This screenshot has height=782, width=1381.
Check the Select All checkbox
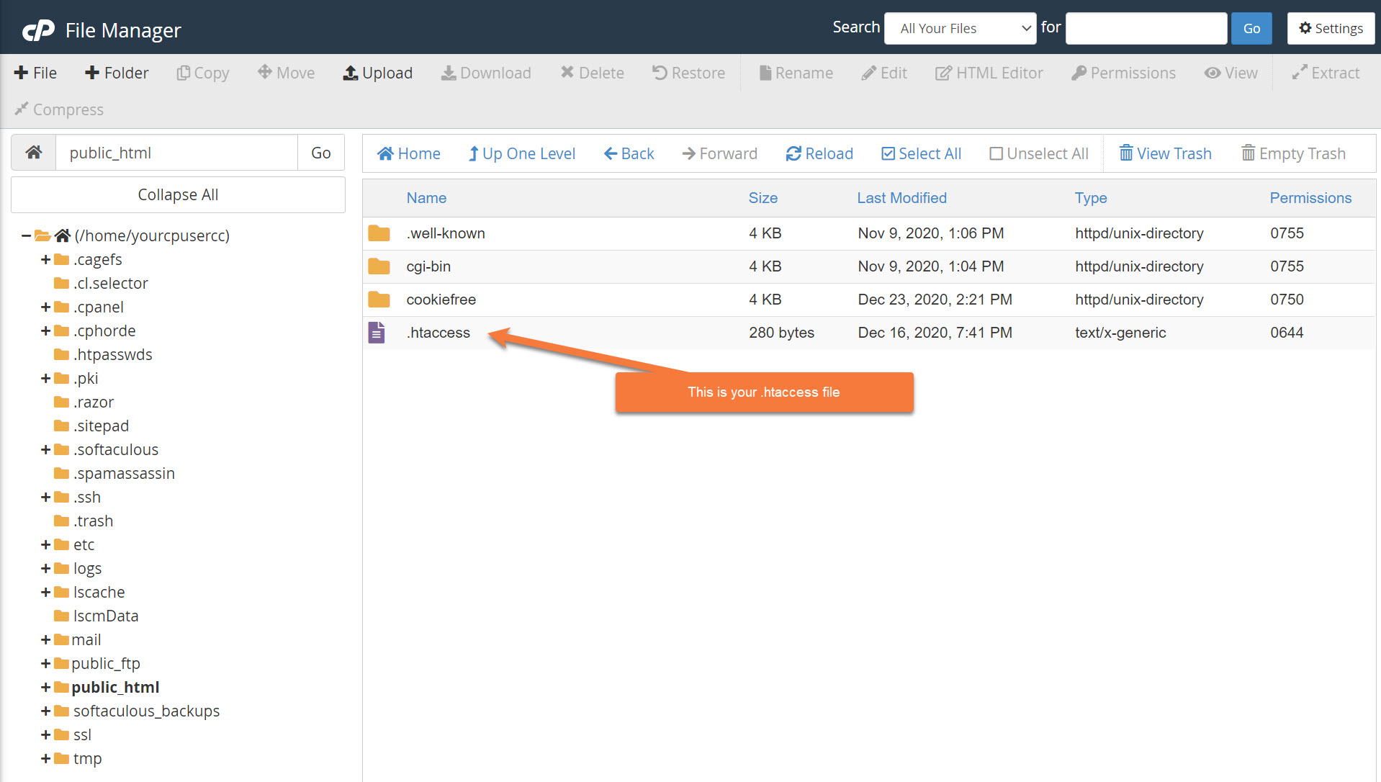(889, 153)
